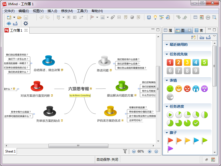This screenshot has height=166, width=221.
Task: Add the purple surprised face marker
Action: tap(204, 89)
